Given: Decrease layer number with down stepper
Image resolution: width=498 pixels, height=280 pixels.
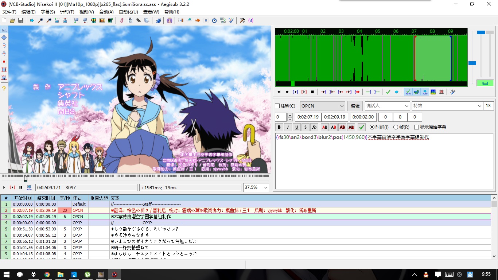Looking at the screenshot, I should pyautogui.click(x=290, y=119).
